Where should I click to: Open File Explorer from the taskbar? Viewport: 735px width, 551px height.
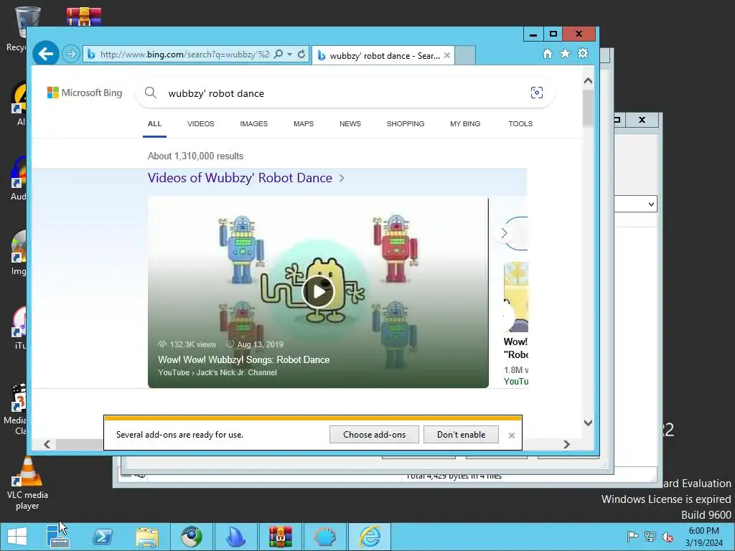tap(146, 537)
